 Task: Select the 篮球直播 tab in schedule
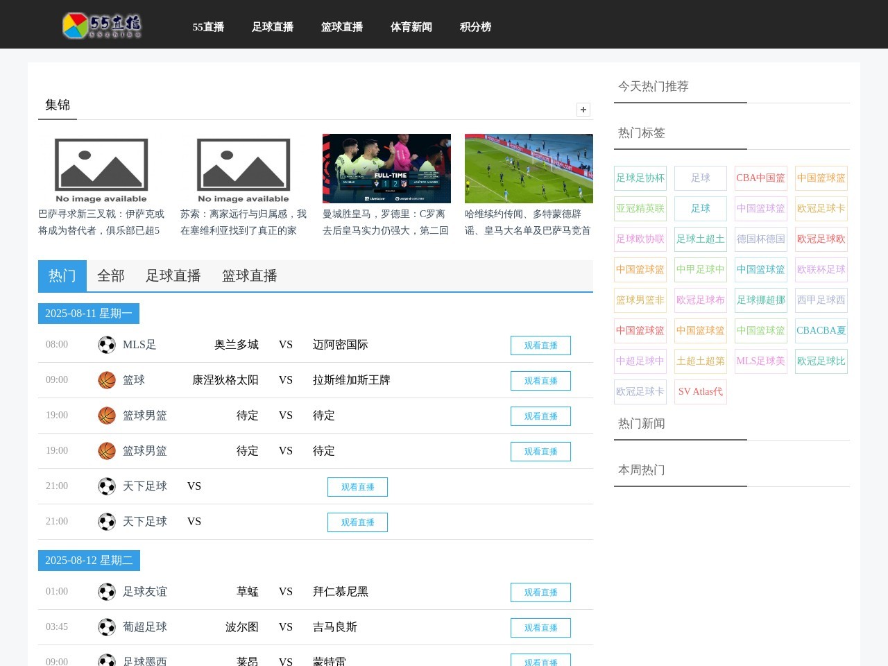[x=250, y=276]
